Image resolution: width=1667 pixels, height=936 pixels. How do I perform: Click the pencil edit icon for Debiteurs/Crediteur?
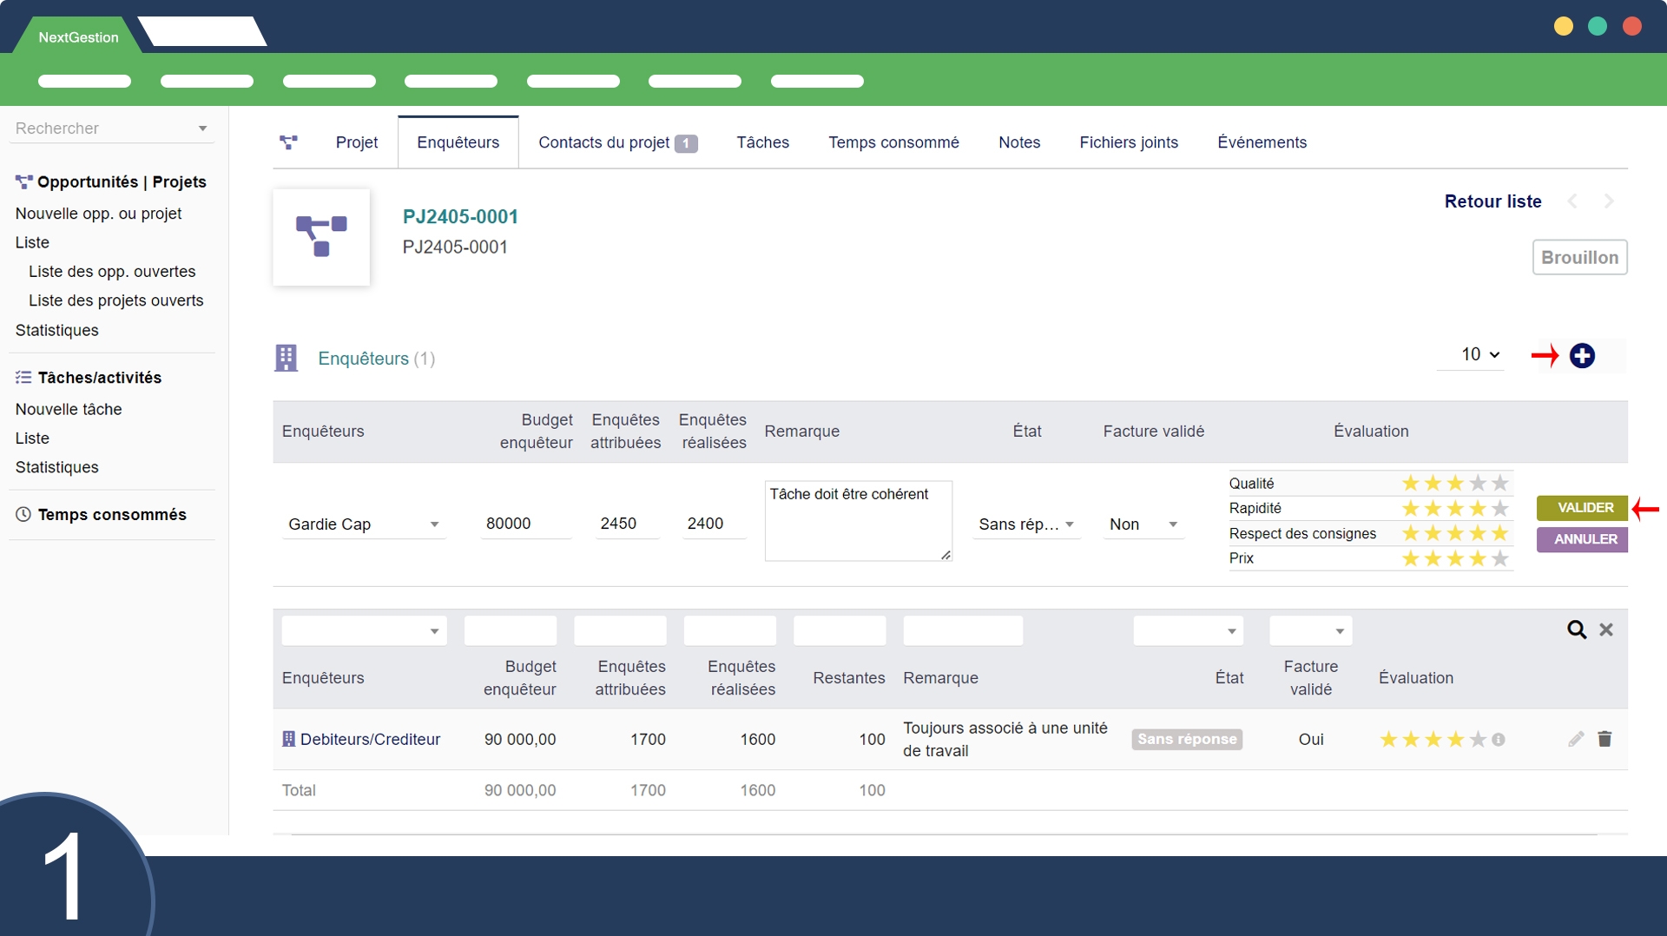point(1576,739)
